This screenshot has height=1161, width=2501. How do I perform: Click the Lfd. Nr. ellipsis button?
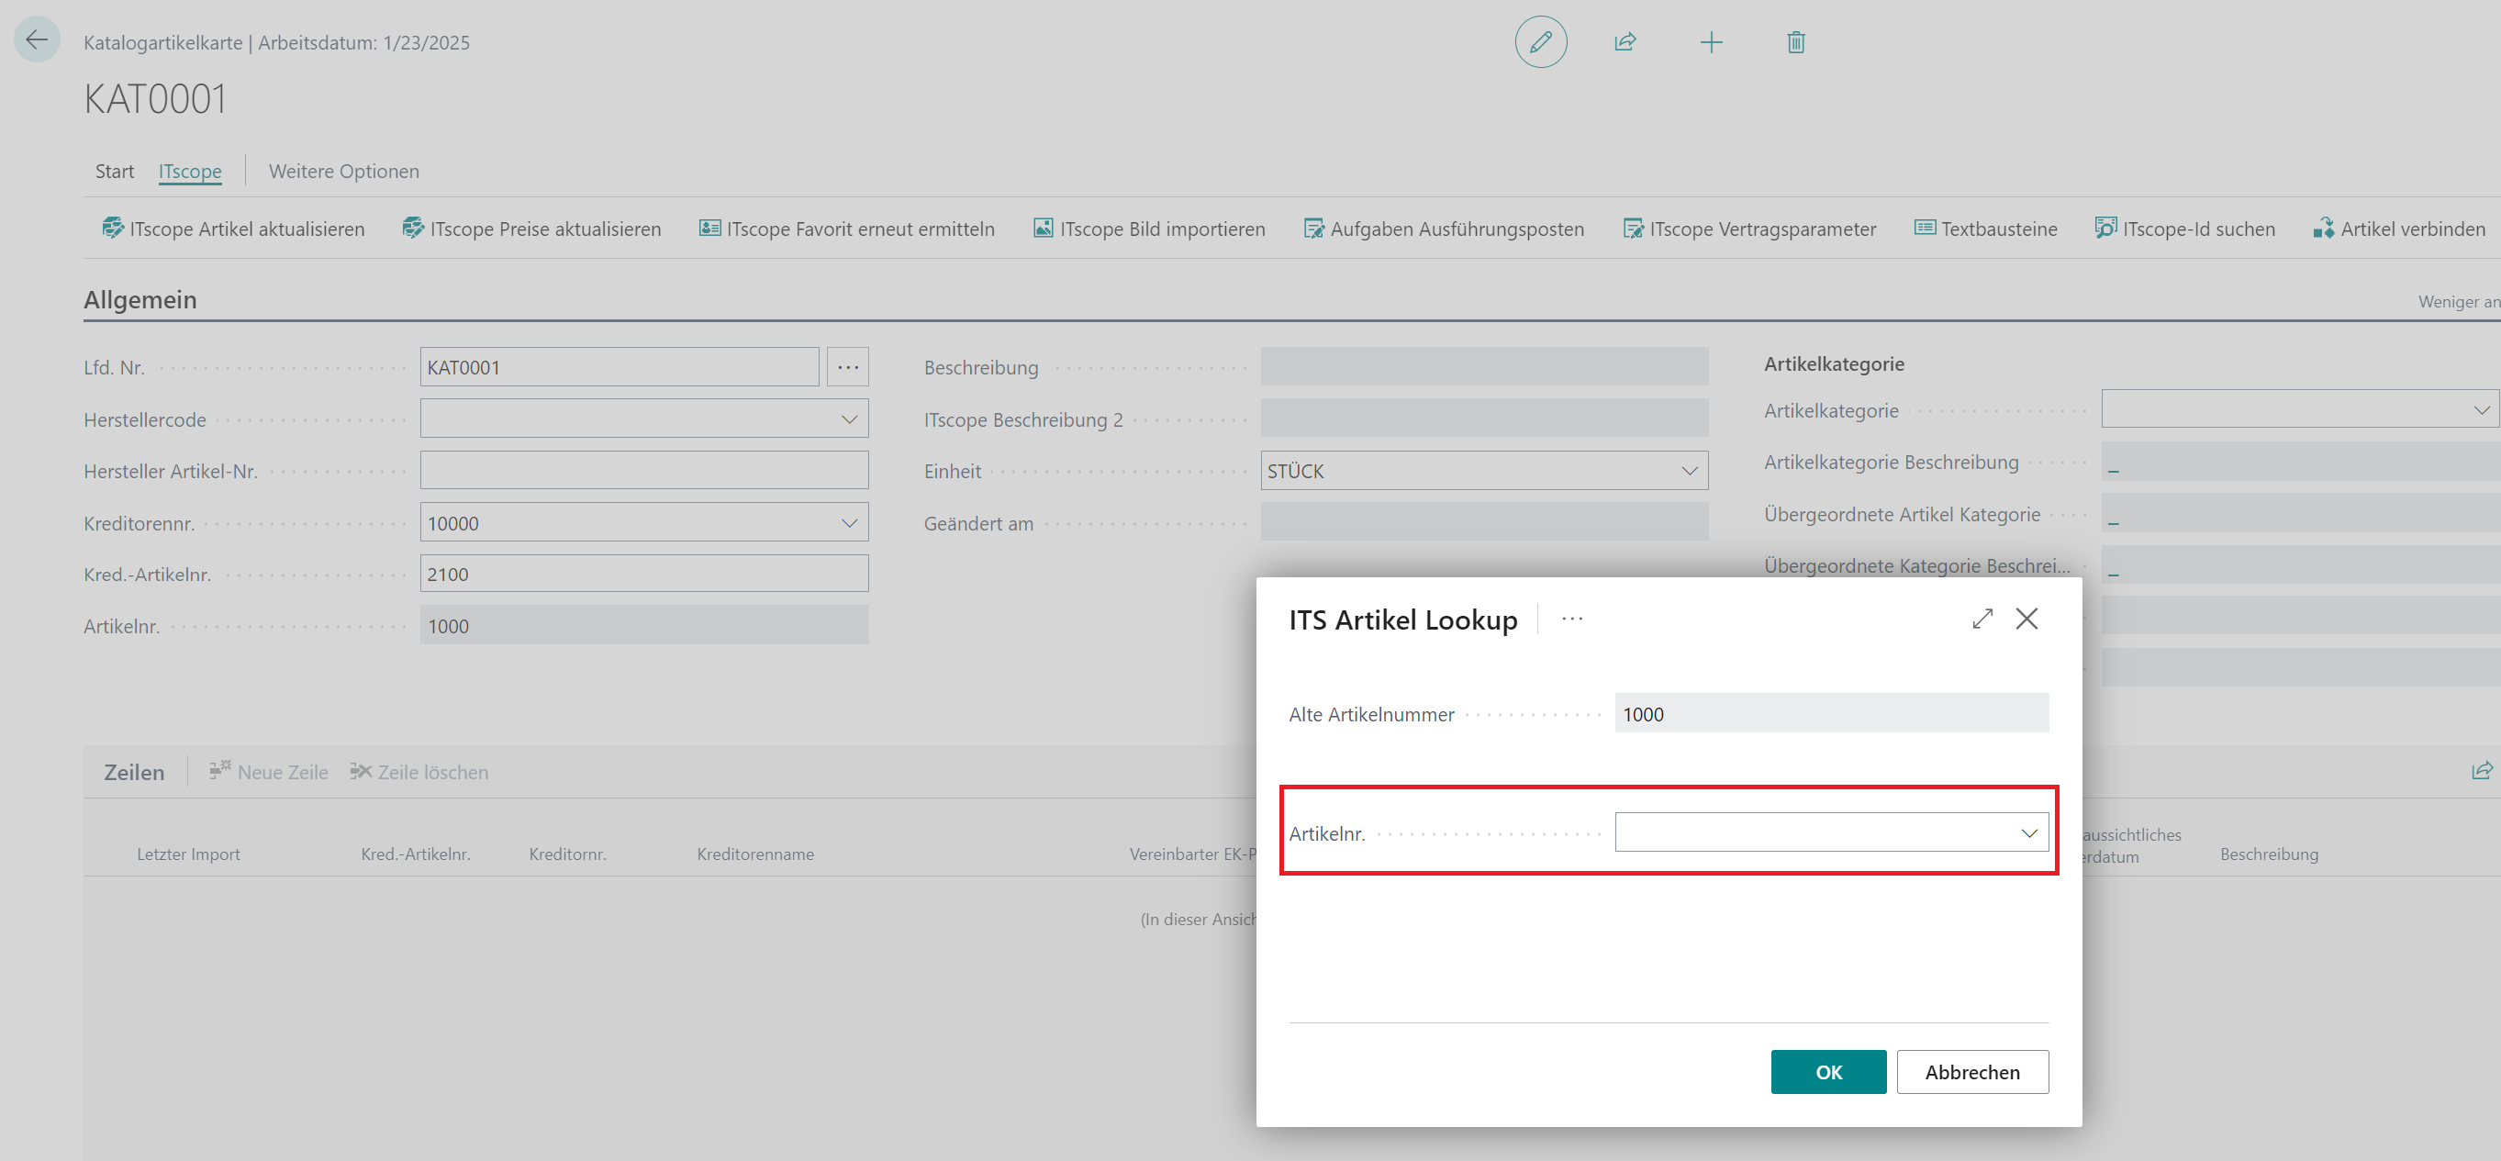[x=847, y=367]
